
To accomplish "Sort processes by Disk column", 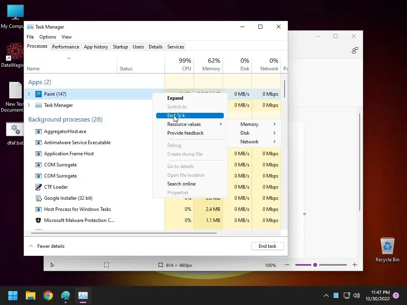I will pos(237,65).
